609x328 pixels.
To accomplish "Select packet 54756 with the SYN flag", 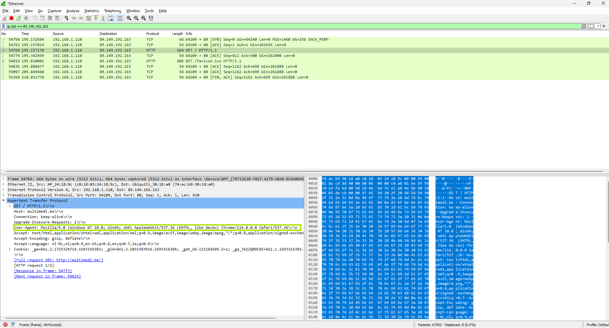I will pos(304,39).
